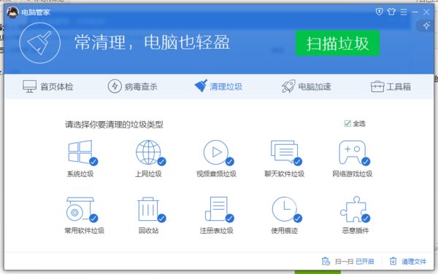Click the 回收站 label
438x274 pixels.
pyautogui.click(x=148, y=230)
